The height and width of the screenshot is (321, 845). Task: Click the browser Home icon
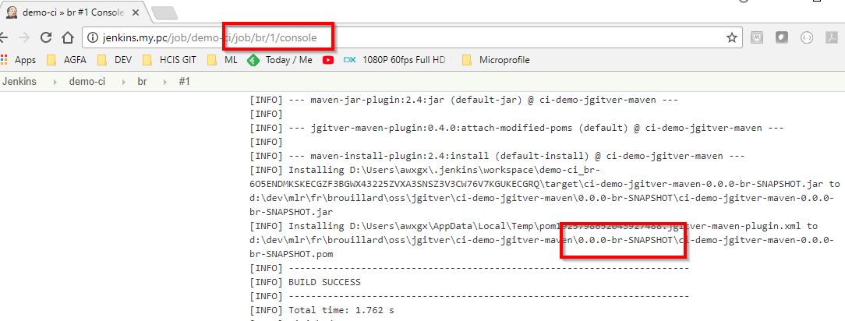[68, 37]
